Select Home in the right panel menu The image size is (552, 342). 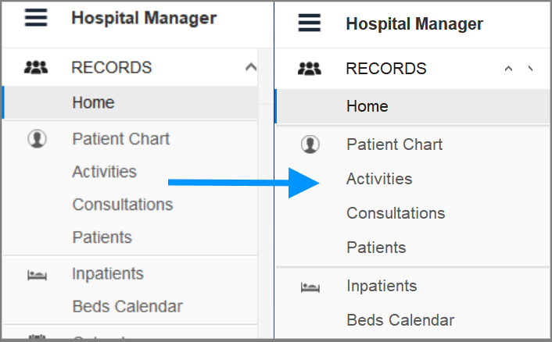tap(367, 106)
